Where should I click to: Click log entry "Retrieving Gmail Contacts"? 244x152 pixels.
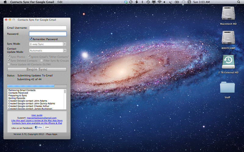22,90
